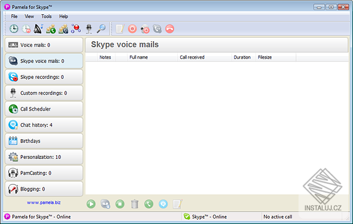Click the contacts with blue phone icon
The image size is (353, 224).
63,29
